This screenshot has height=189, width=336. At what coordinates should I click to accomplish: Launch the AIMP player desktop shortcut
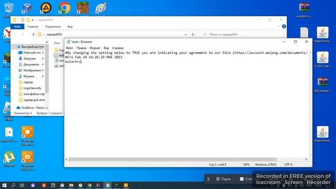coord(46,8)
